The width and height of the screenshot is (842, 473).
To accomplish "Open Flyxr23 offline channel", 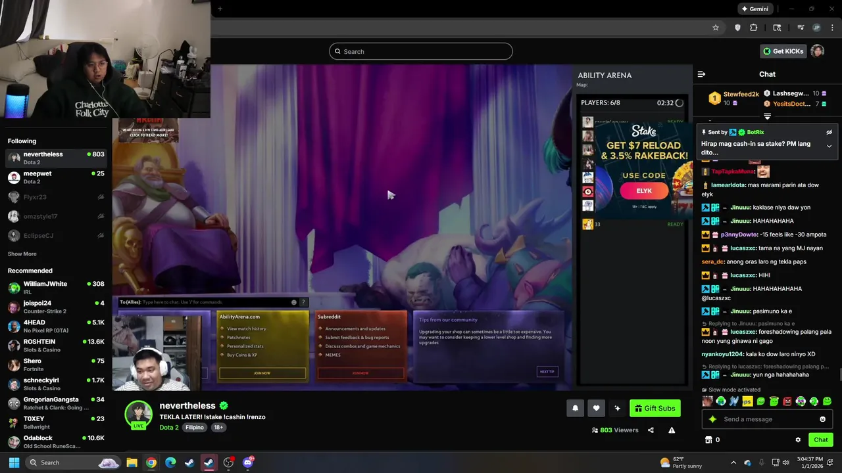I will pos(56,196).
